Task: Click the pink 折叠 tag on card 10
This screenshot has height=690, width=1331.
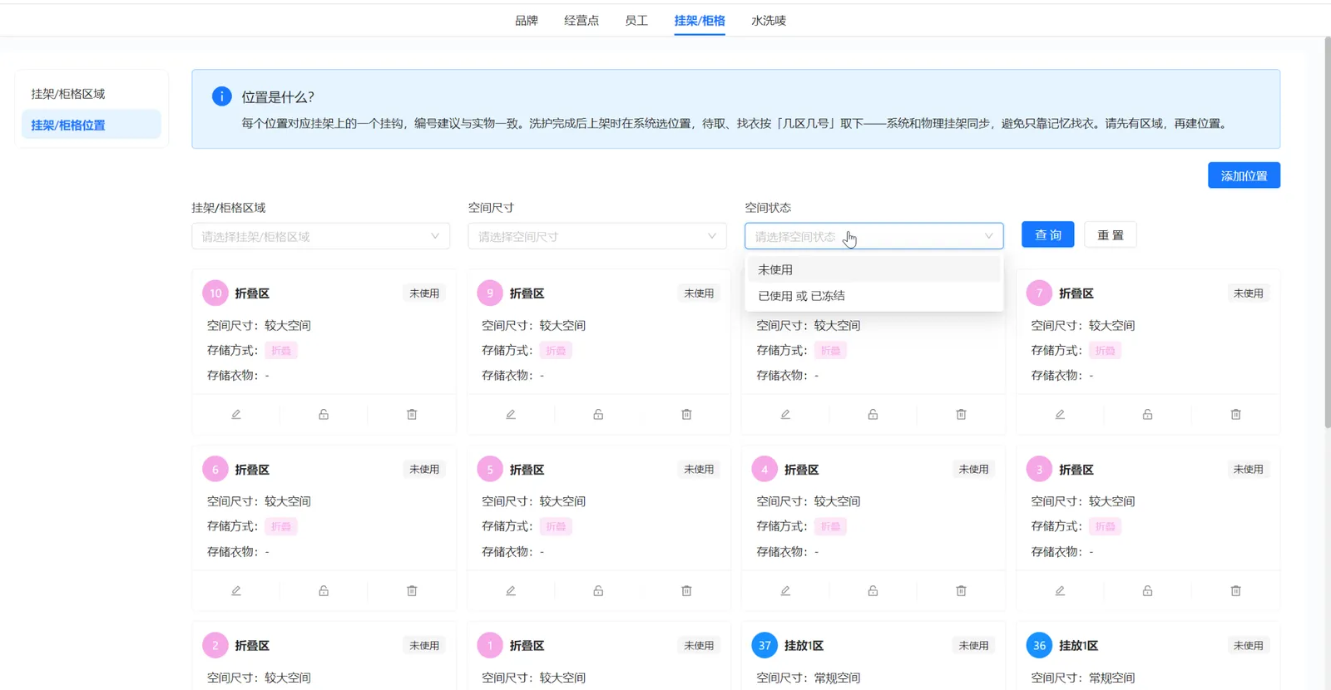Action: [x=281, y=351]
